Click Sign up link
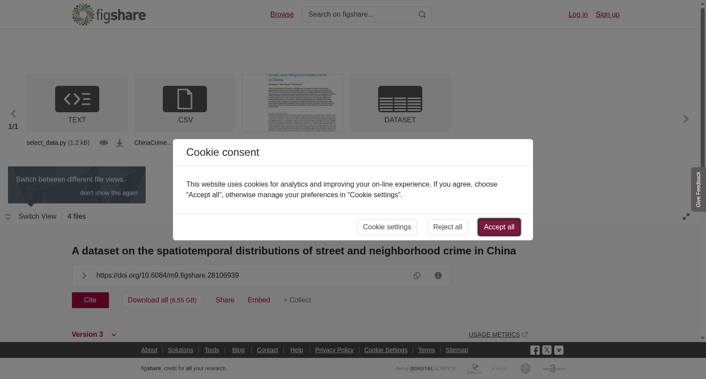This screenshot has width=706, height=379. [608, 15]
